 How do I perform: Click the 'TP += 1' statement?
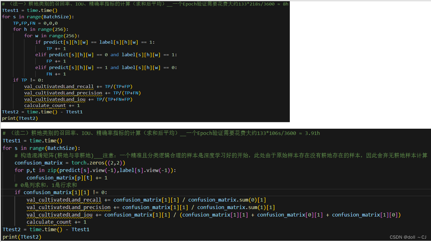tap(56, 49)
